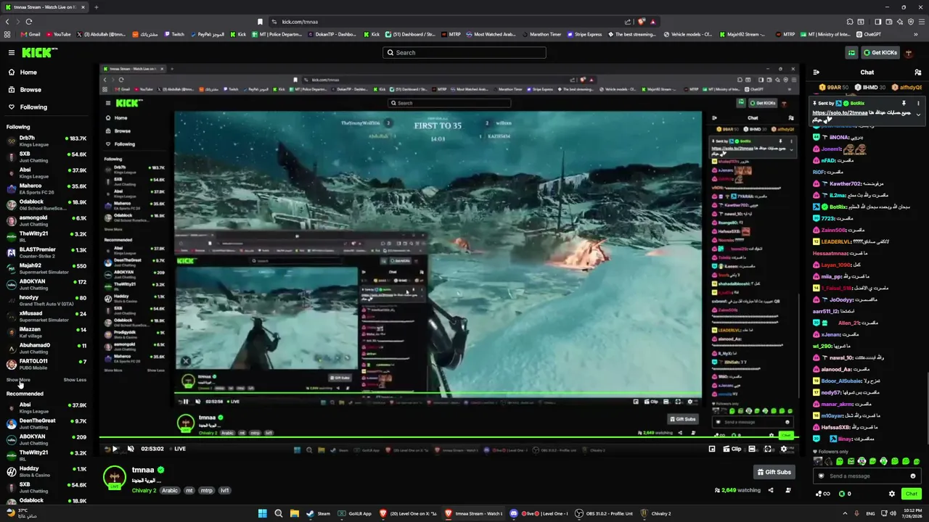This screenshot has height=522, width=929.
Task: Click the Get KICKs button
Action: tap(880, 53)
